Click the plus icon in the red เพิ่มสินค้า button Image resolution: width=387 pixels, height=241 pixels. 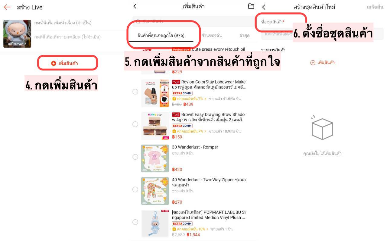[x=54, y=63]
